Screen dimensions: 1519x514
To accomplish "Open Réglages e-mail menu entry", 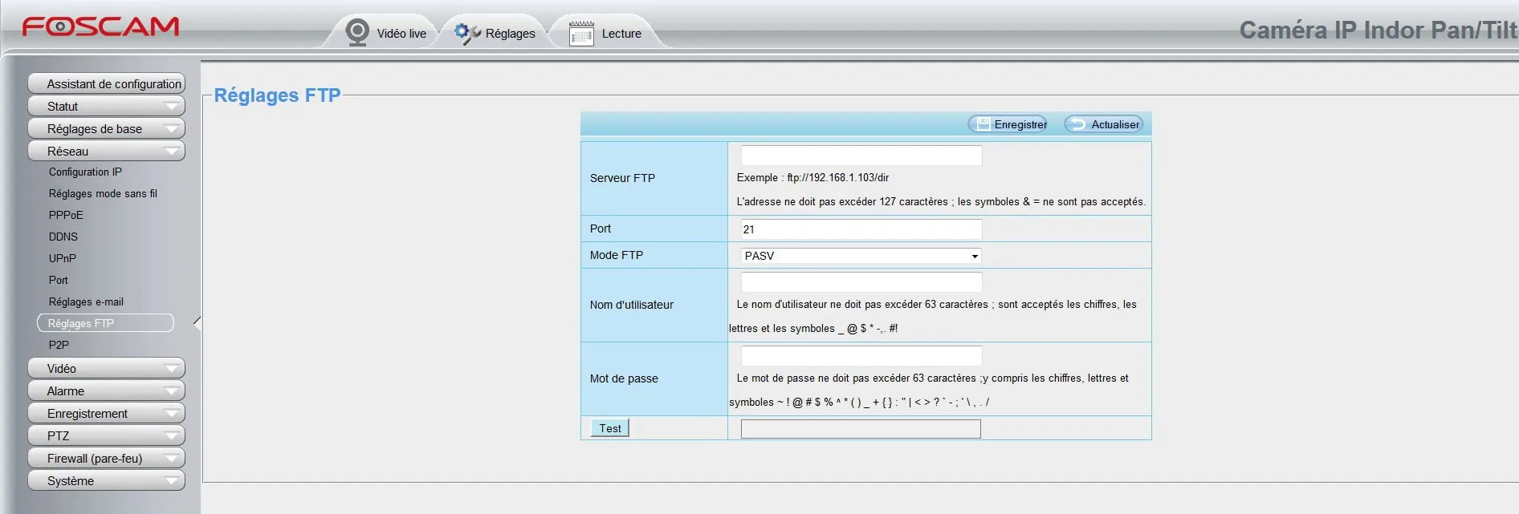I will (x=86, y=302).
